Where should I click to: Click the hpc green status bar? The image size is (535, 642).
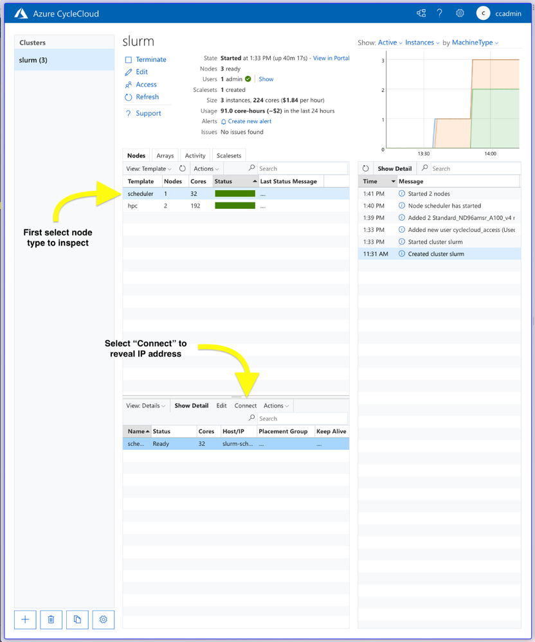235,206
